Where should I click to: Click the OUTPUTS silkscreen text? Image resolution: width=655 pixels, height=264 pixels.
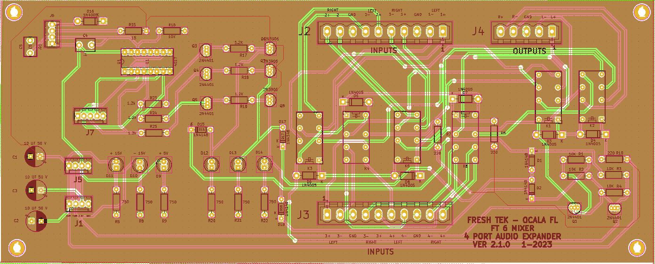(x=530, y=51)
